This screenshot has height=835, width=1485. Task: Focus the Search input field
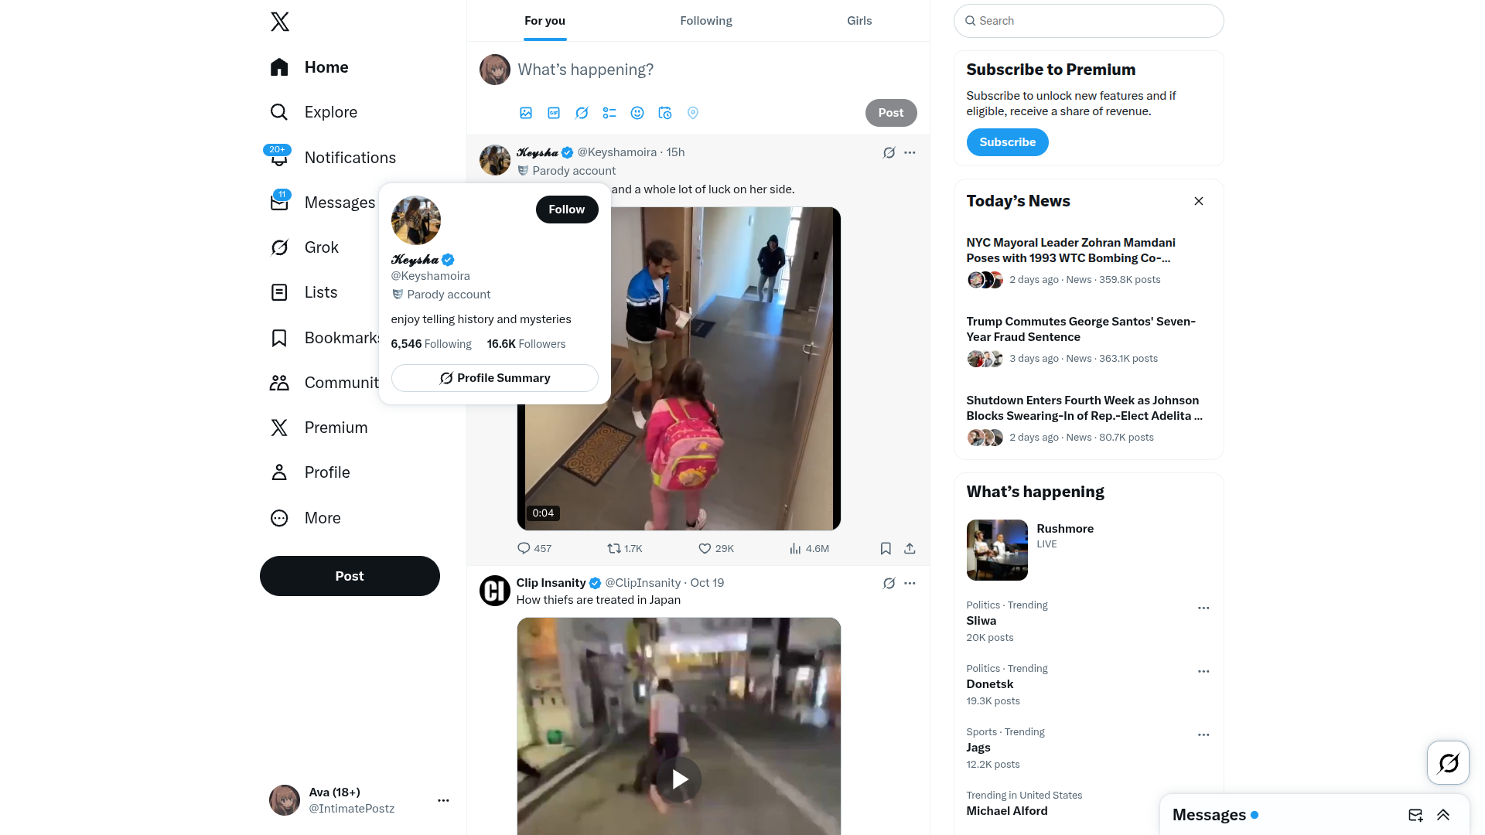coord(1088,21)
